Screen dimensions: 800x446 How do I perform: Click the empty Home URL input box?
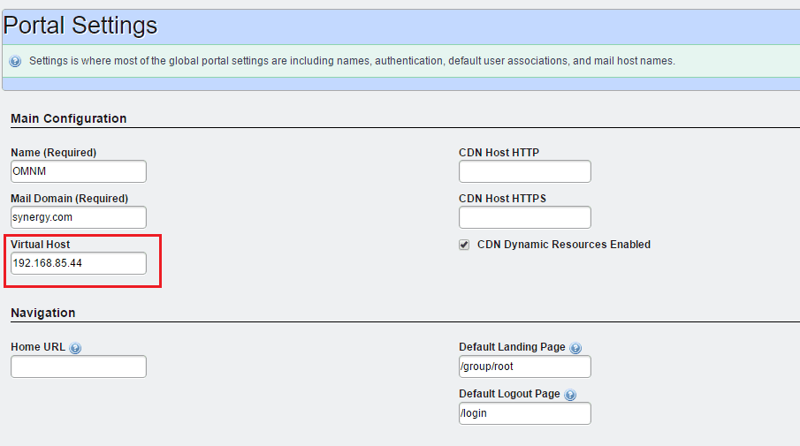[x=79, y=367]
